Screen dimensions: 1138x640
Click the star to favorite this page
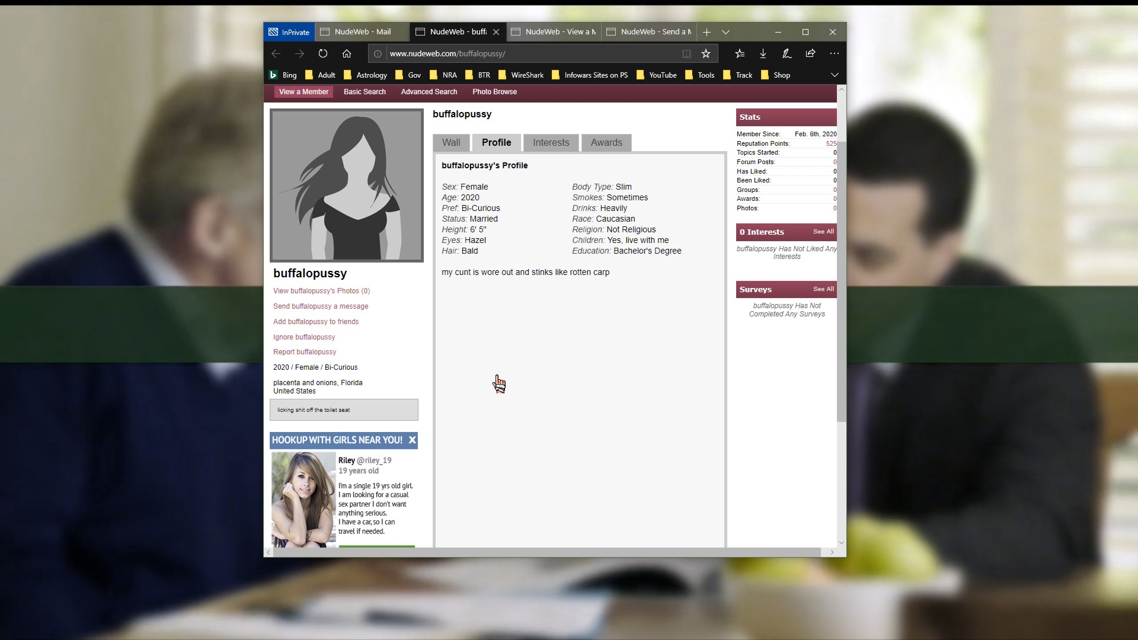[706, 53]
